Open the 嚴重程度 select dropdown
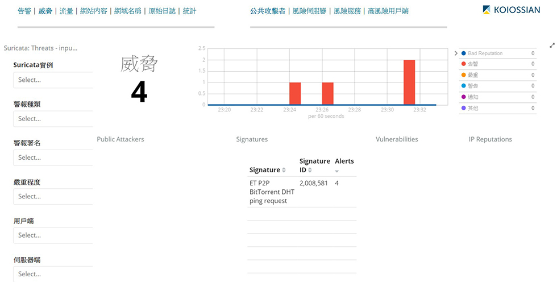The image size is (557, 282). [53, 196]
